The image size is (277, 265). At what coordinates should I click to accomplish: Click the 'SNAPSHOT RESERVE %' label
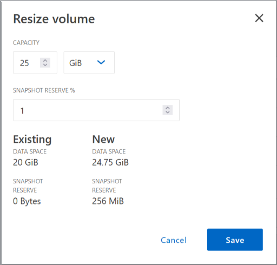coord(44,90)
